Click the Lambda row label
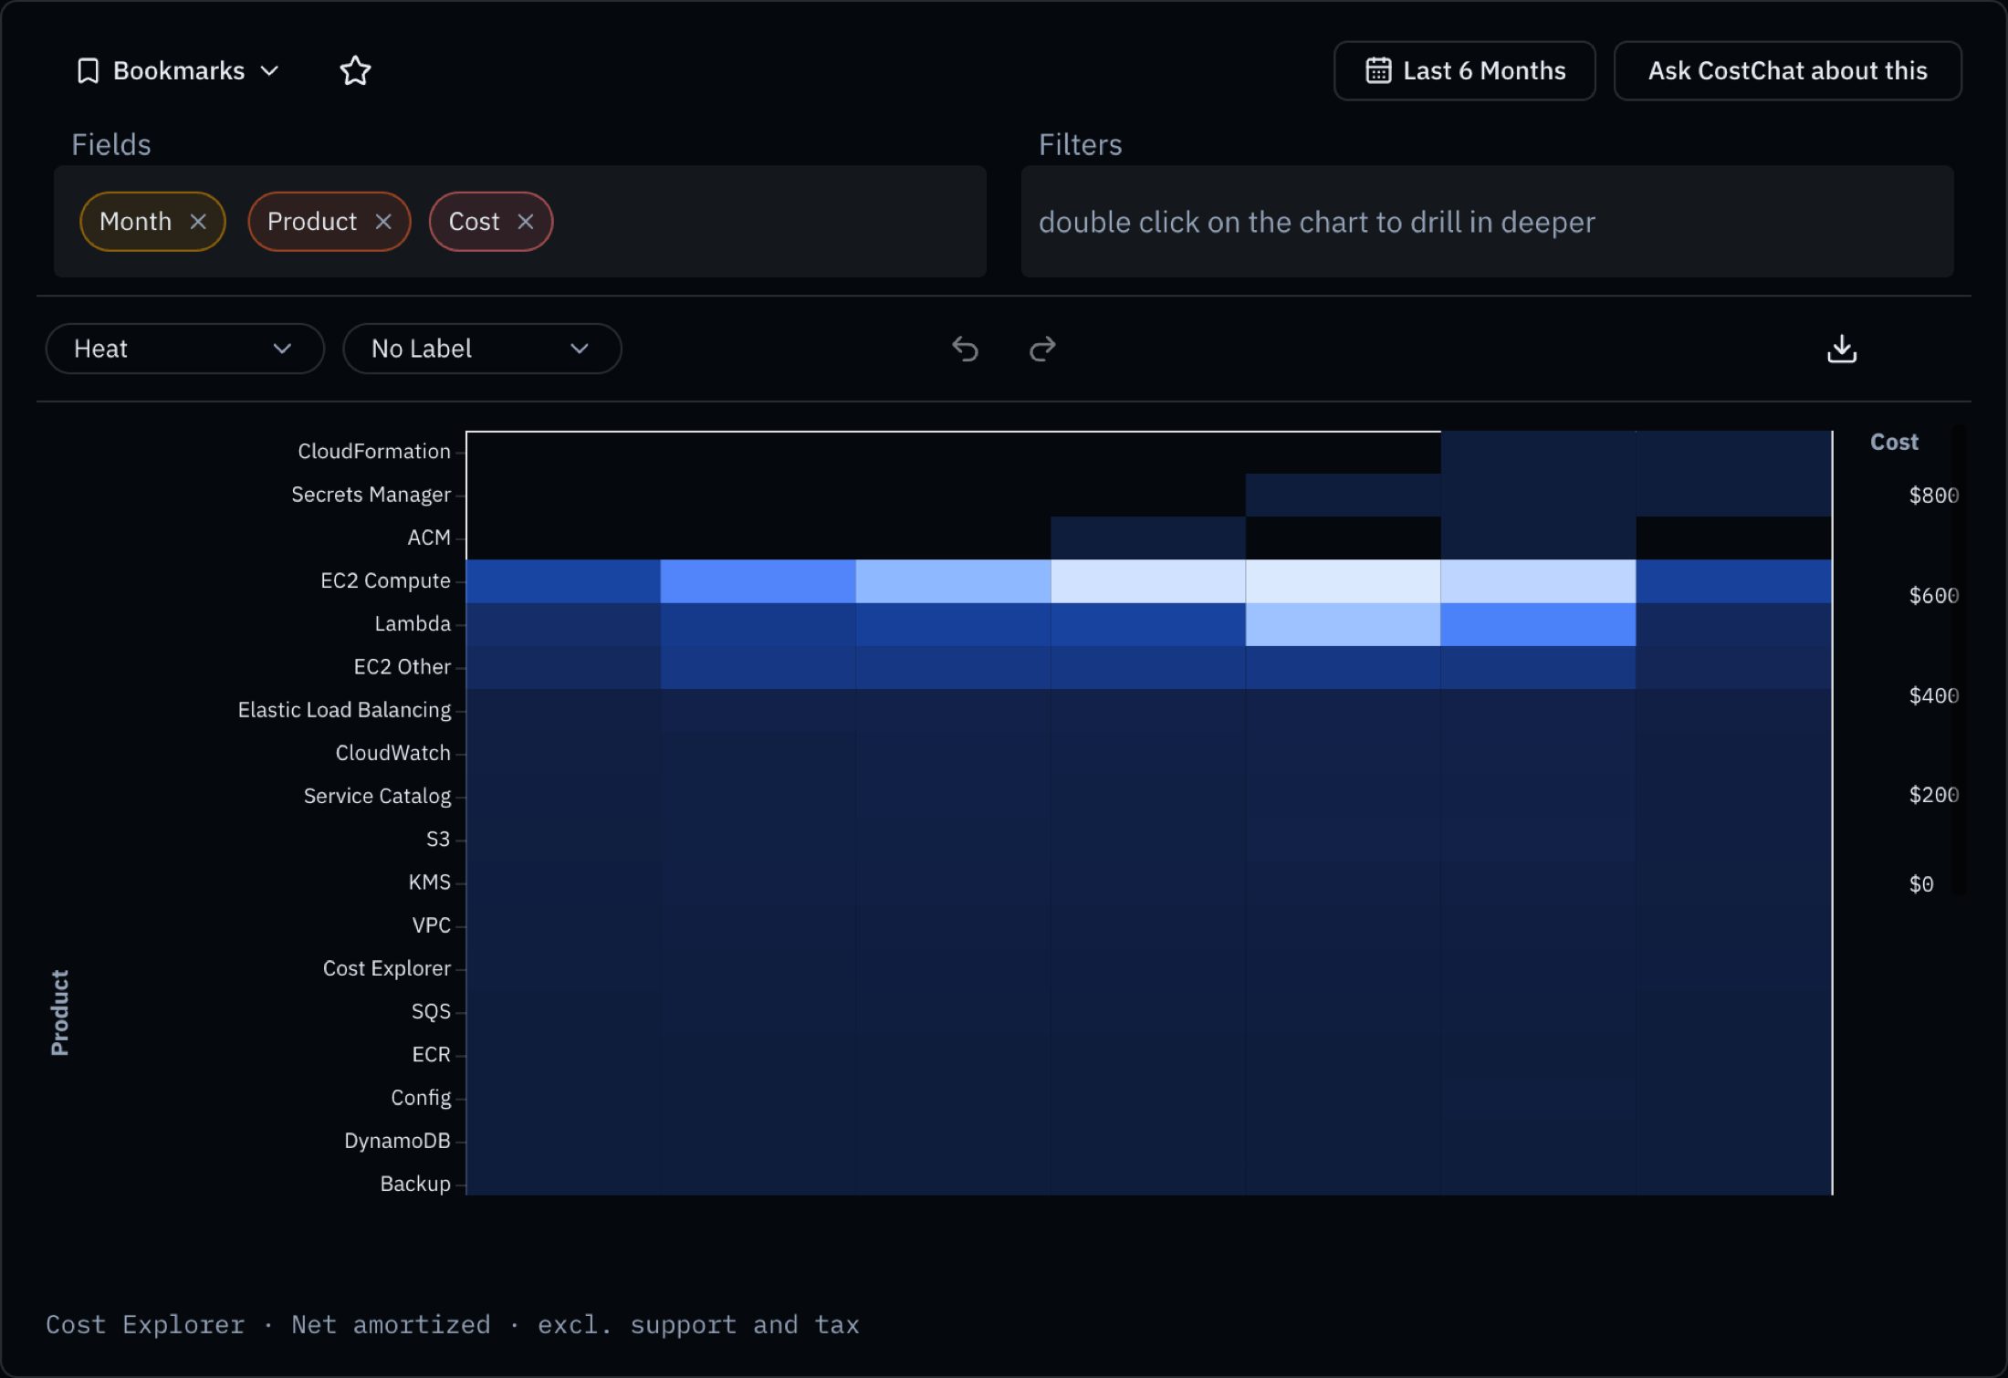Screen dimensions: 2008x1378 click(413, 623)
